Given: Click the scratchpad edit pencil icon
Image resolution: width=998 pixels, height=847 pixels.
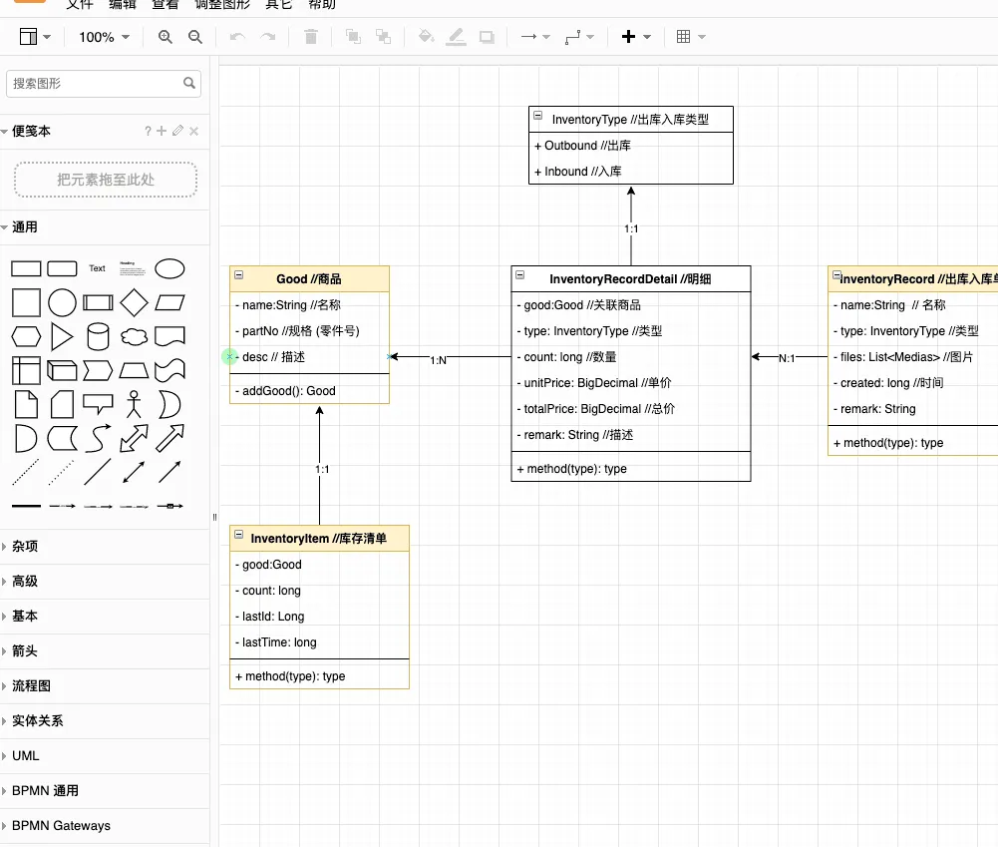Looking at the screenshot, I should coord(177,131).
